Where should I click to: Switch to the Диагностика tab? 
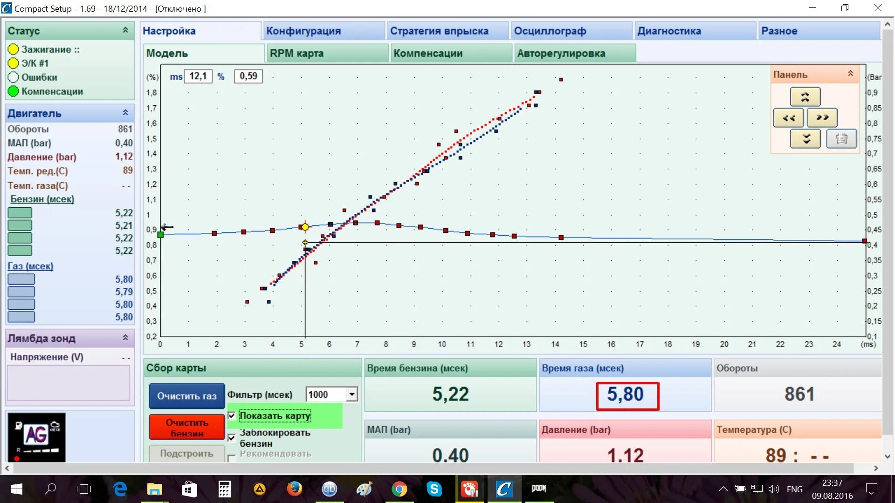pos(669,31)
